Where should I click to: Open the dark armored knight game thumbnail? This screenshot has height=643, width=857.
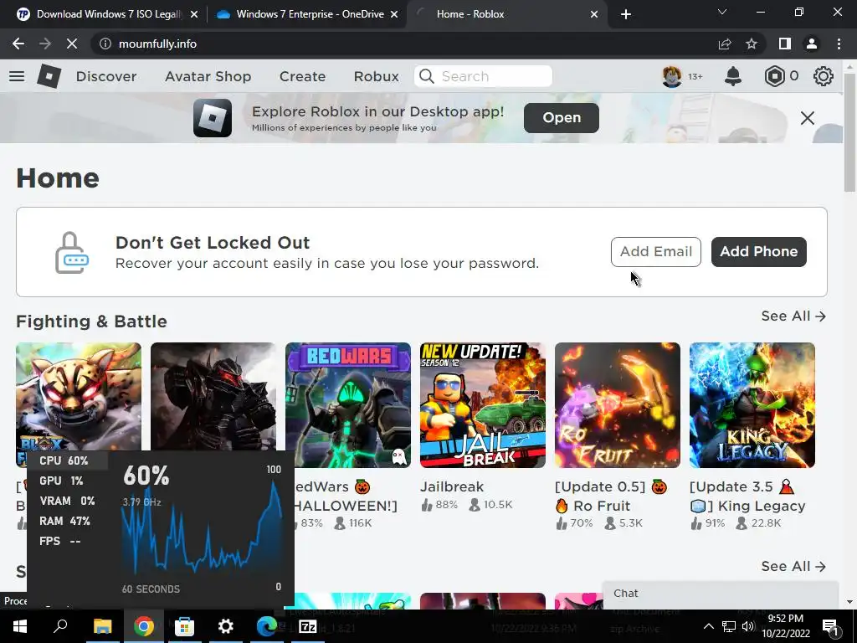coord(213,397)
